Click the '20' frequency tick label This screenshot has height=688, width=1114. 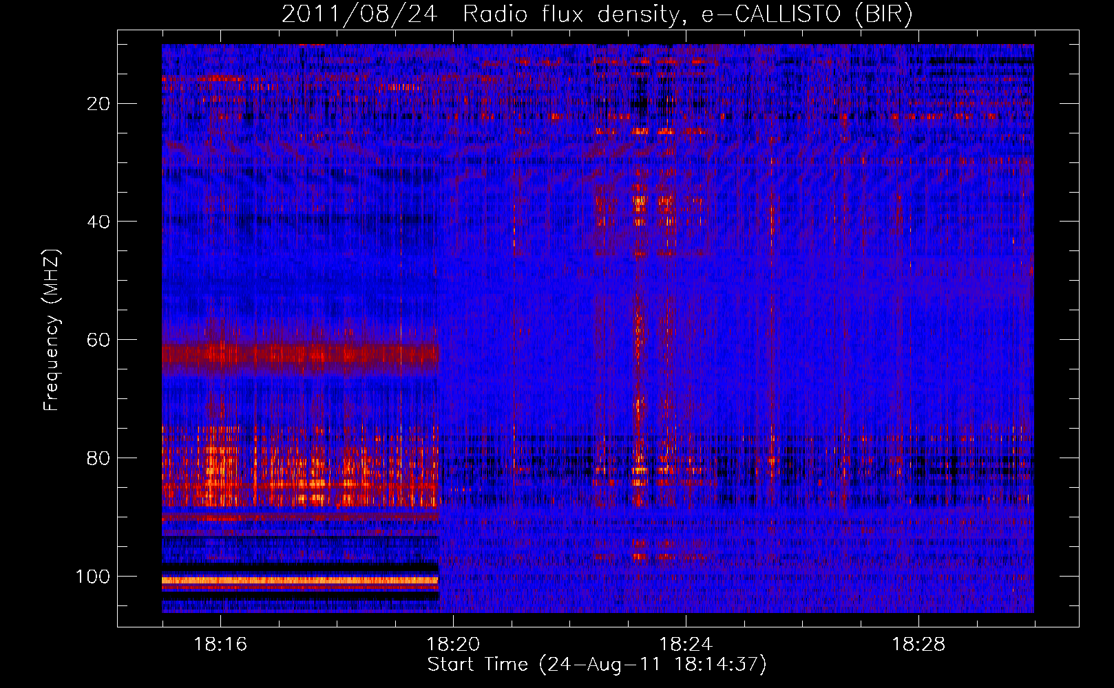click(99, 104)
